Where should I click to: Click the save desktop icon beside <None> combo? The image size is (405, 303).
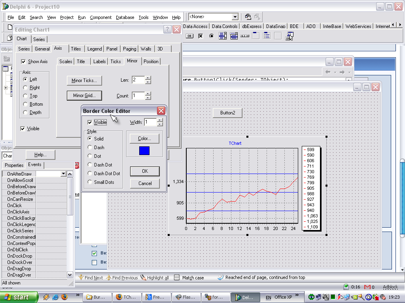click(x=248, y=17)
